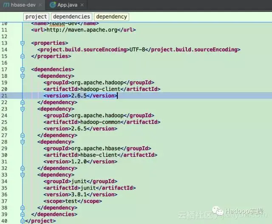Click fold end marker at line 22
Viewport: 272px width, 224px height.
point(23,102)
